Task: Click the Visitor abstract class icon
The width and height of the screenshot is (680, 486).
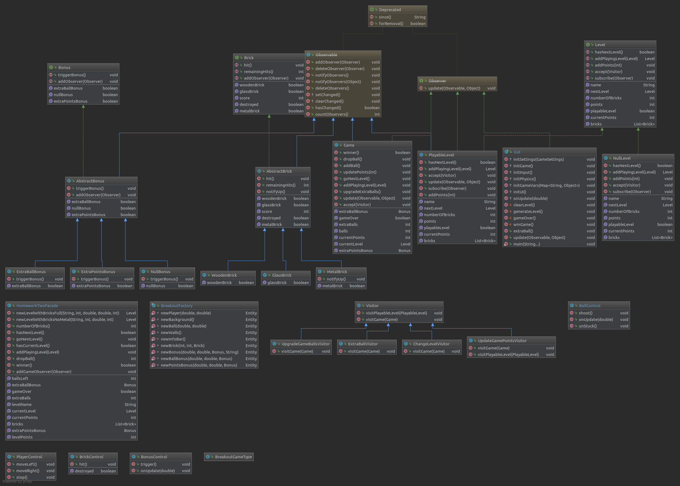Action: coord(358,305)
